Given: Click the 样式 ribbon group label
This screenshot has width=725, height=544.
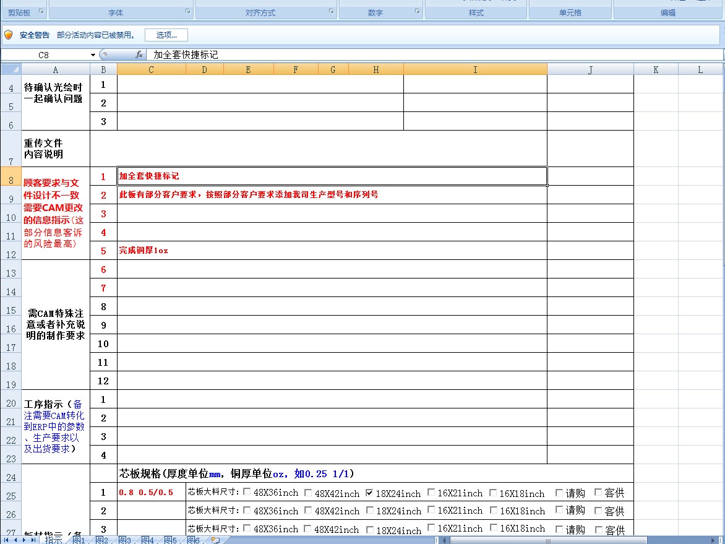Looking at the screenshot, I should tap(476, 13).
